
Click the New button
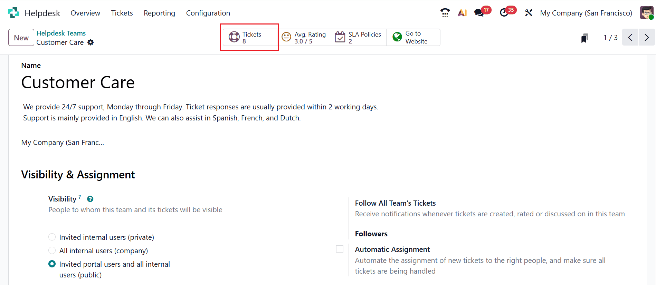(21, 38)
